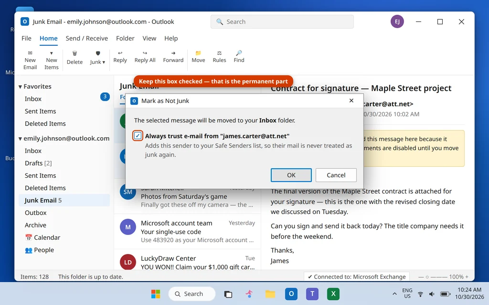This screenshot has height=305, width=489.
Task: Open Favorites Inbox with 3 unread
Action: (x=64, y=99)
